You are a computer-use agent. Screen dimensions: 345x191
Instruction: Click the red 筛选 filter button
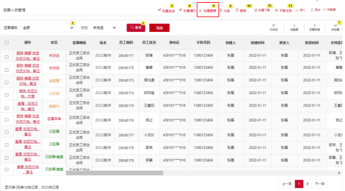click(x=159, y=28)
